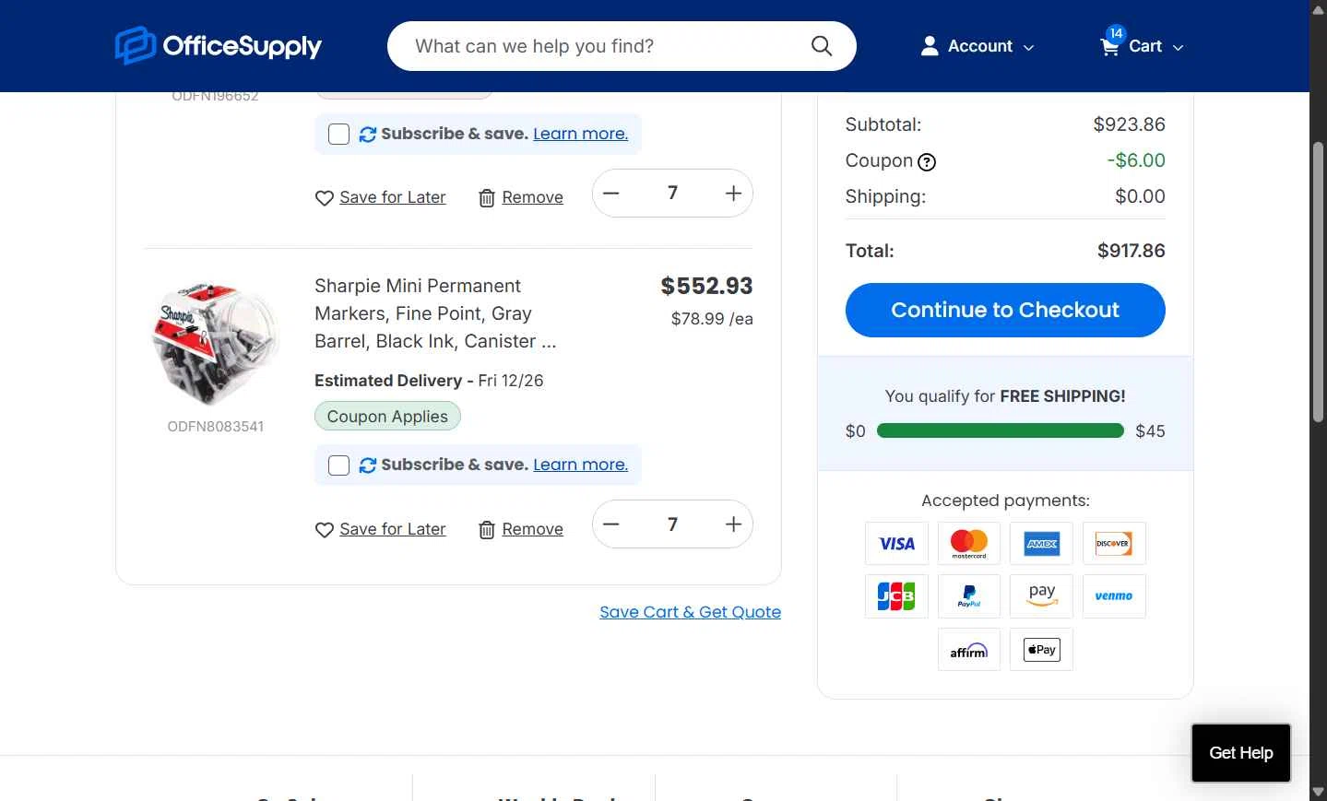This screenshot has height=801, width=1327.
Task: Click the Visa payment icon
Action: 896,544
